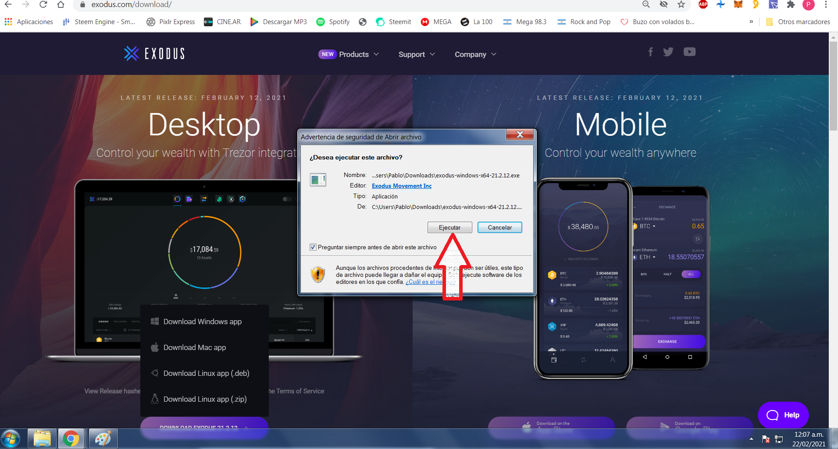Open the Steemit bookmark

(394, 22)
